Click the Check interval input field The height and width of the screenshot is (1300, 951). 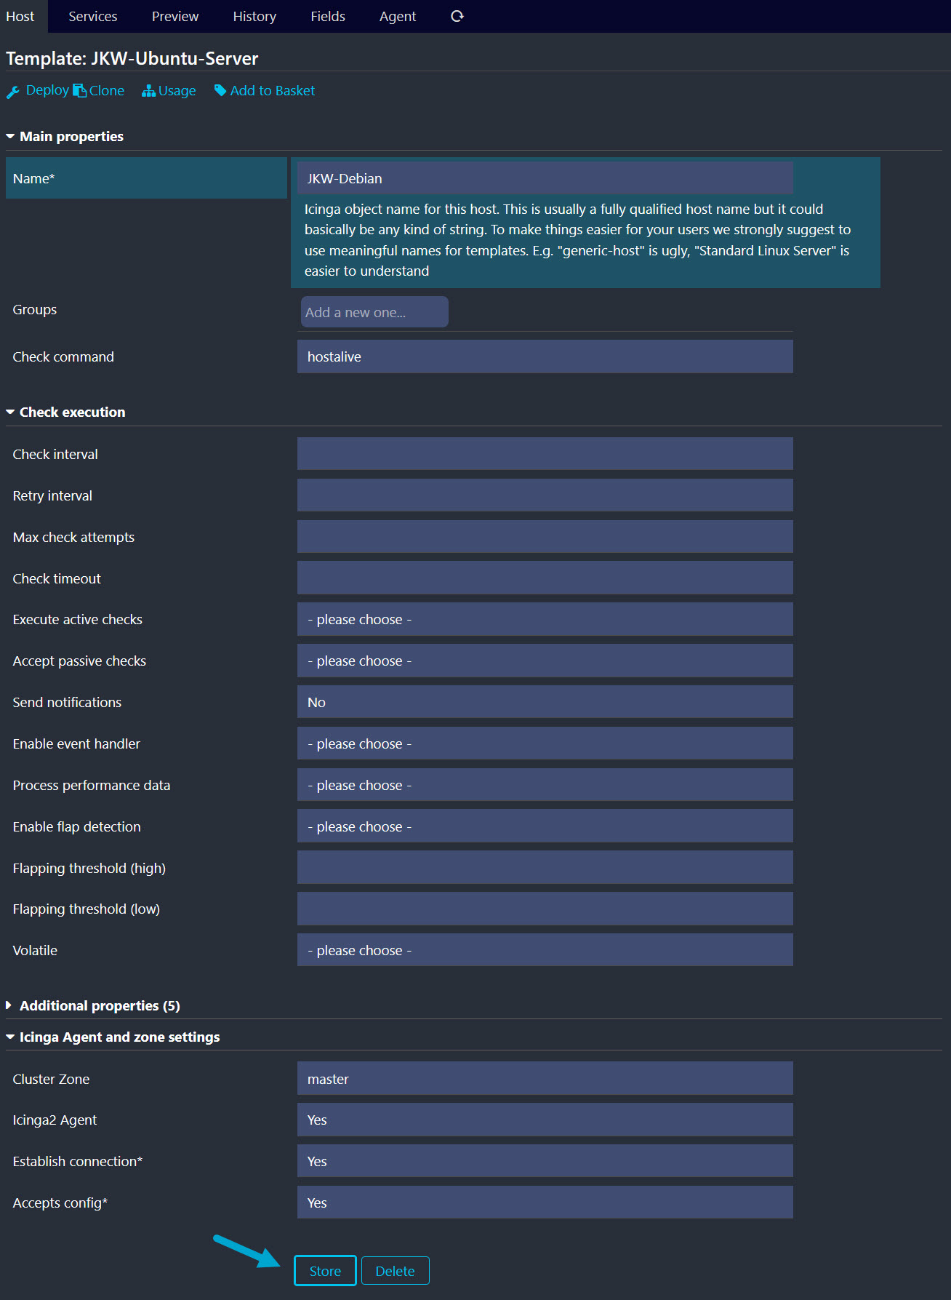click(x=545, y=454)
